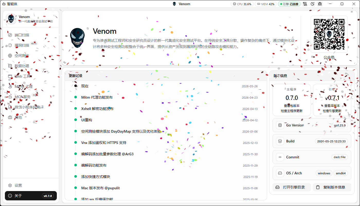Screen dimensions: 360x206
Task: Click the MEM 42% usage indicator
Action: pos(266,4)
